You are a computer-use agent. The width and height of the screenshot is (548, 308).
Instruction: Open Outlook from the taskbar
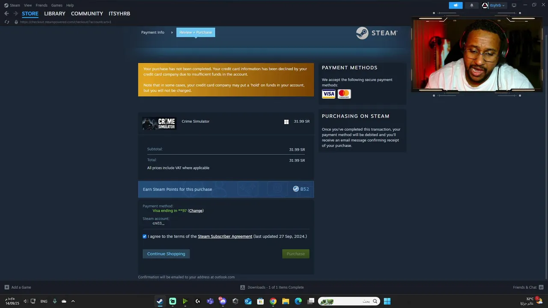pos(248,302)
